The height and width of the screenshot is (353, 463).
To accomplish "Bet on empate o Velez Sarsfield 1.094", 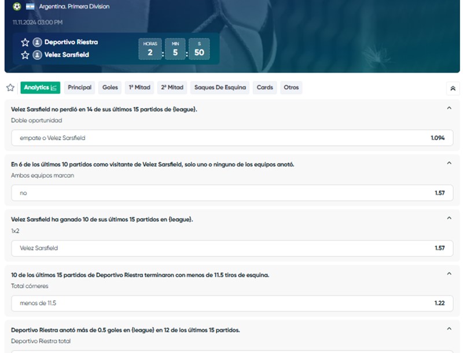I will coord(232,138).
